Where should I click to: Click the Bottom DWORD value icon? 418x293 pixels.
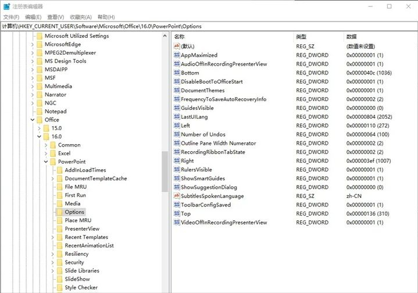click(177, 73)
